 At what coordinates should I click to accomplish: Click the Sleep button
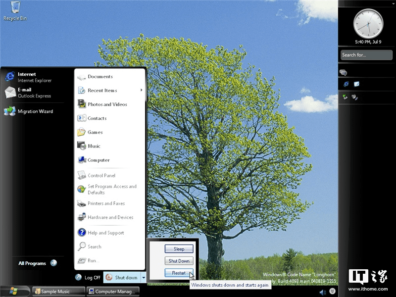coord(179,248)
